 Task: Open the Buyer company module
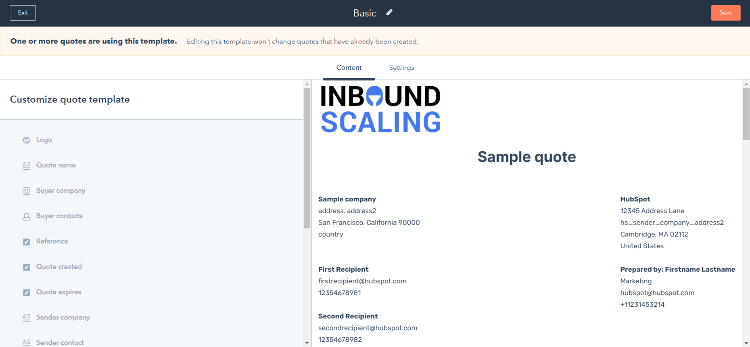[x=61, y=191]
